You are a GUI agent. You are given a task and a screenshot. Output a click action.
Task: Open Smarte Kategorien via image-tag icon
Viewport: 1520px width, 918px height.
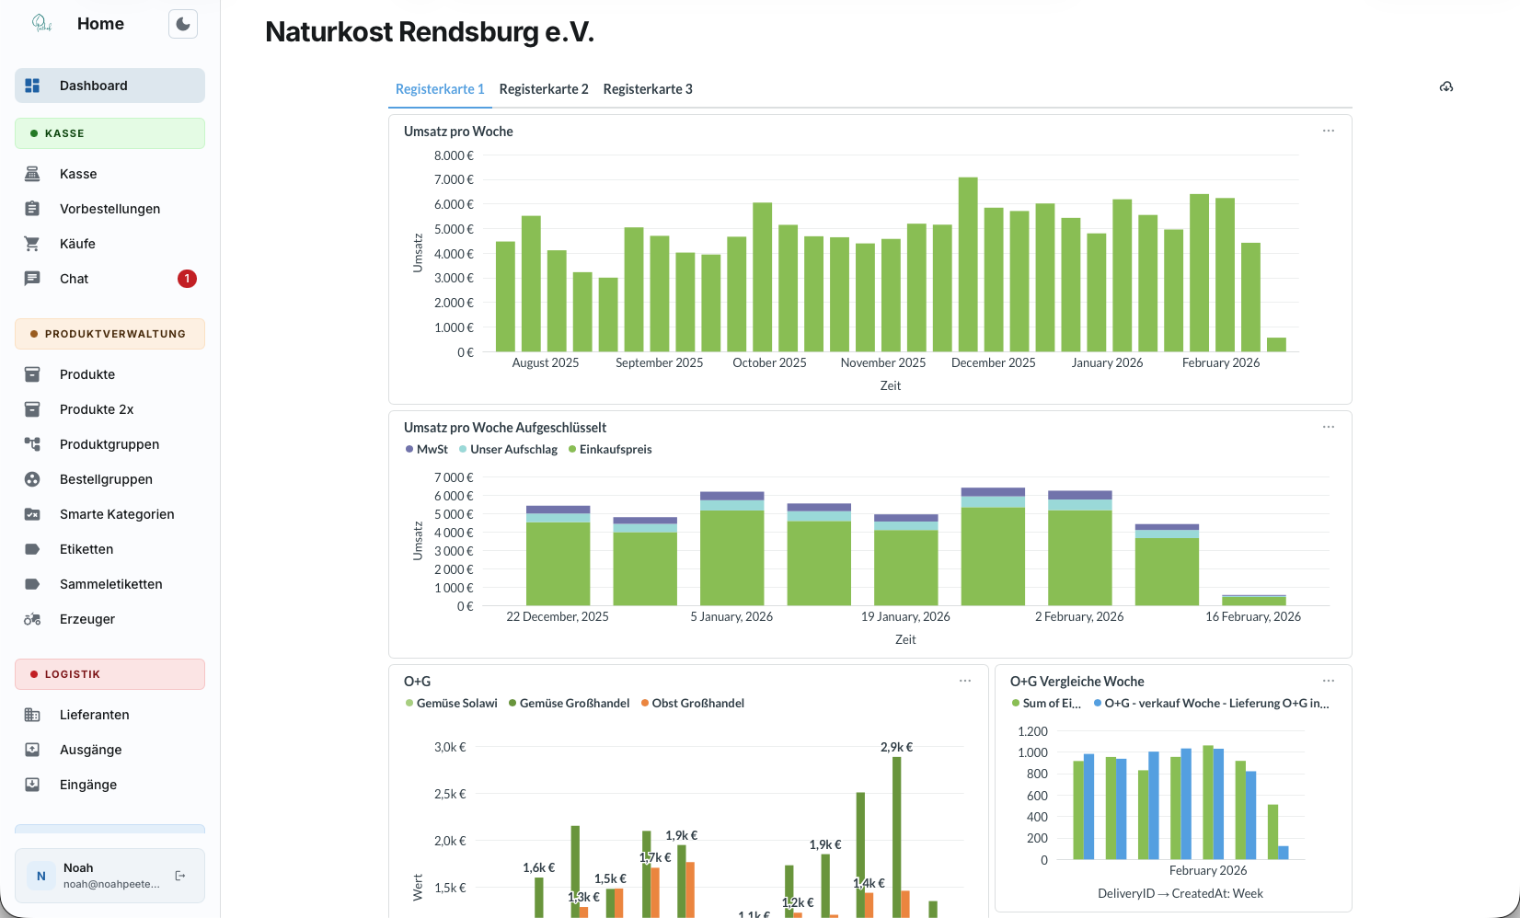coord(31,513)
